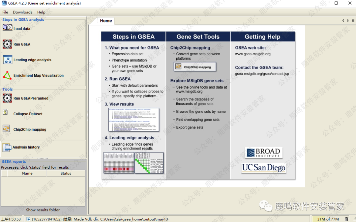Click the tab scroll right arrow

[x=348, y=21]
